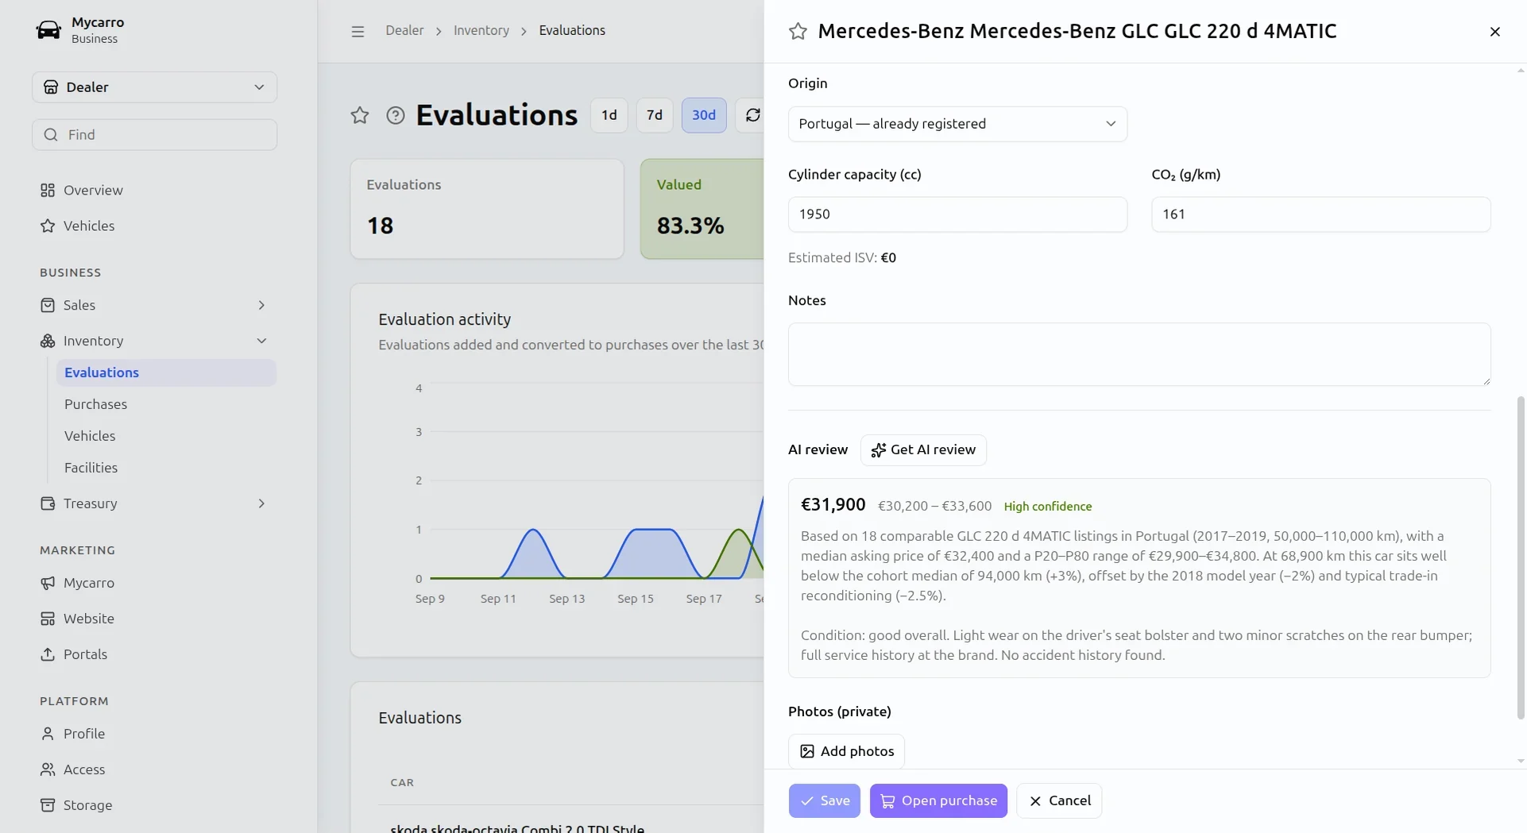Open the top Vehicles star item in the sidebar

(154, 226)
